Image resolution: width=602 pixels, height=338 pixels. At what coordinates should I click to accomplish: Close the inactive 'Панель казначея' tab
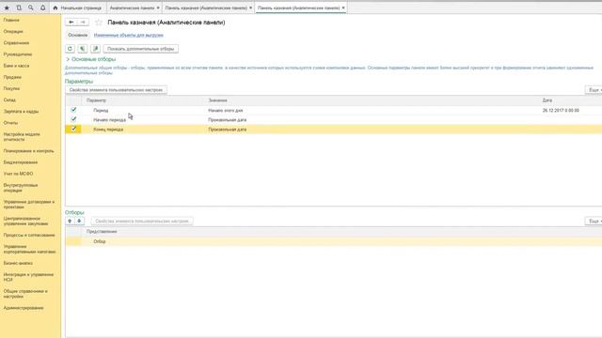[x=251, y=8]
